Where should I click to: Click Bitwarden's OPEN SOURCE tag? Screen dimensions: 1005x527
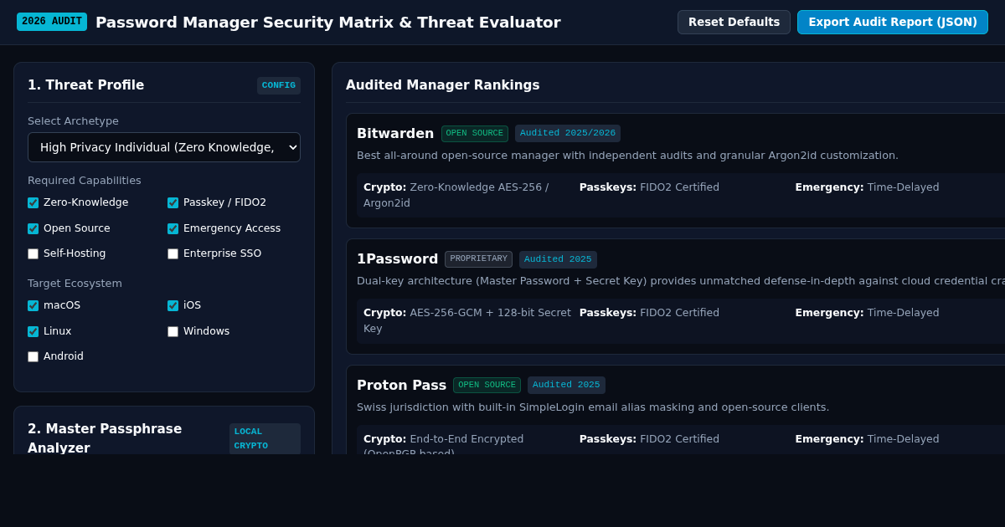click(x=475, y=134)
